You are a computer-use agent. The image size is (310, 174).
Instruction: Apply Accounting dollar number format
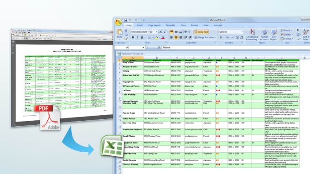click(x=221, y=37)
